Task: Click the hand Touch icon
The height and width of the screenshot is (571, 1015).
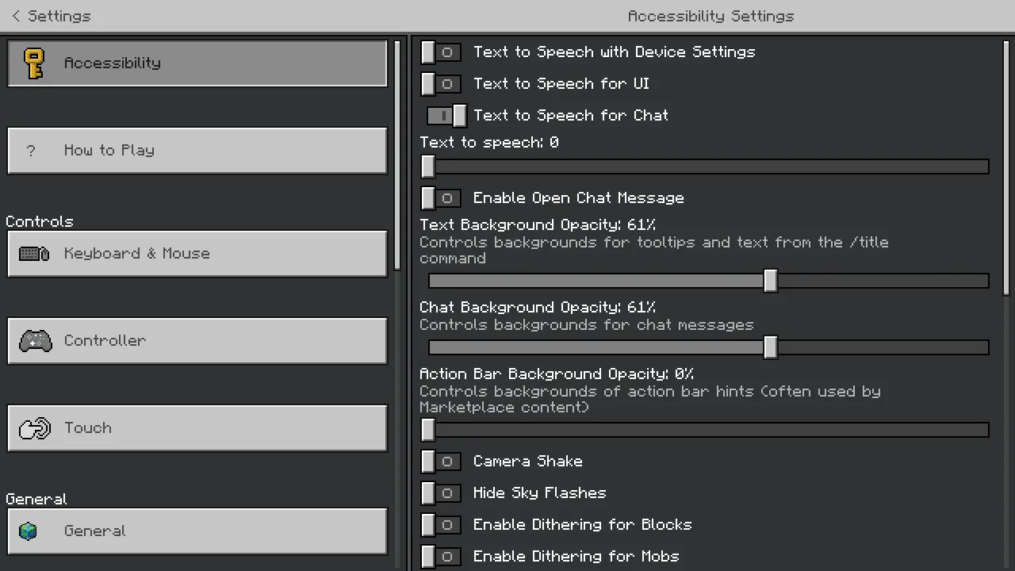Action: pos(35,428)
